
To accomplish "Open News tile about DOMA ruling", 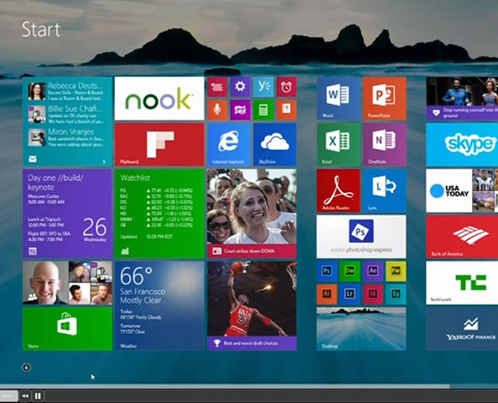I will coord(252,214).
